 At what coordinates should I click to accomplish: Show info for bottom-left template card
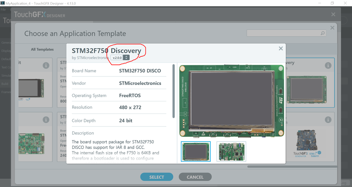tap(46, 120)
